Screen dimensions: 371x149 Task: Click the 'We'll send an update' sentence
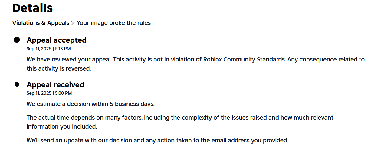click(x=157, y=140)
